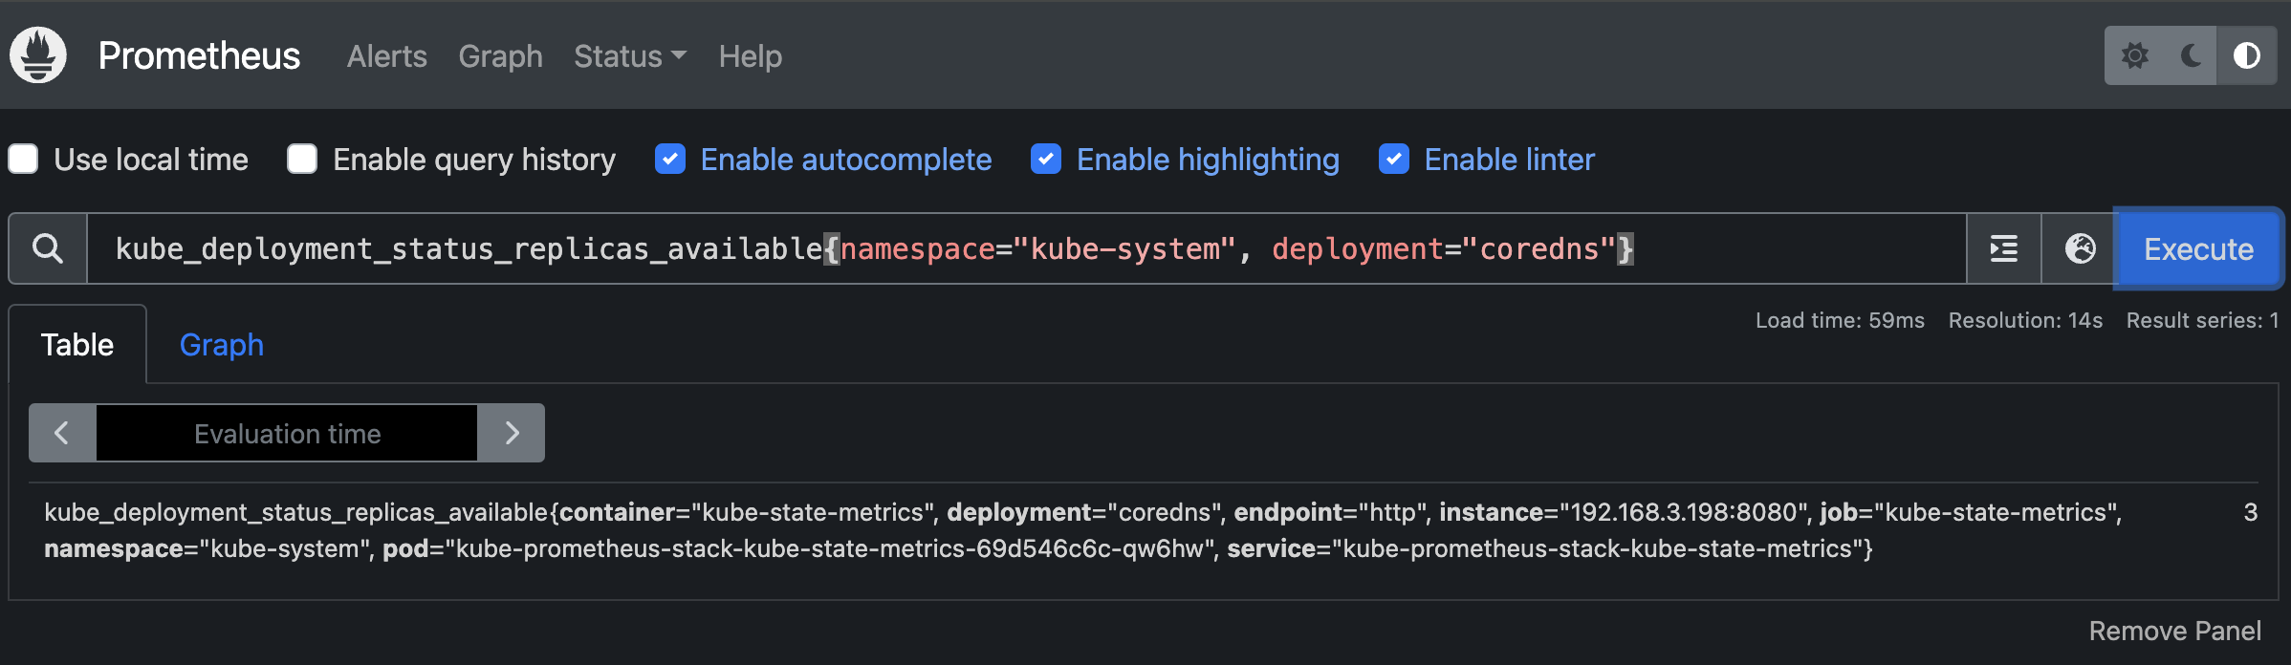This screenshot has width=2291, height=665.
Task: Switch to light theme sun icon
Action: point(2134,55)
